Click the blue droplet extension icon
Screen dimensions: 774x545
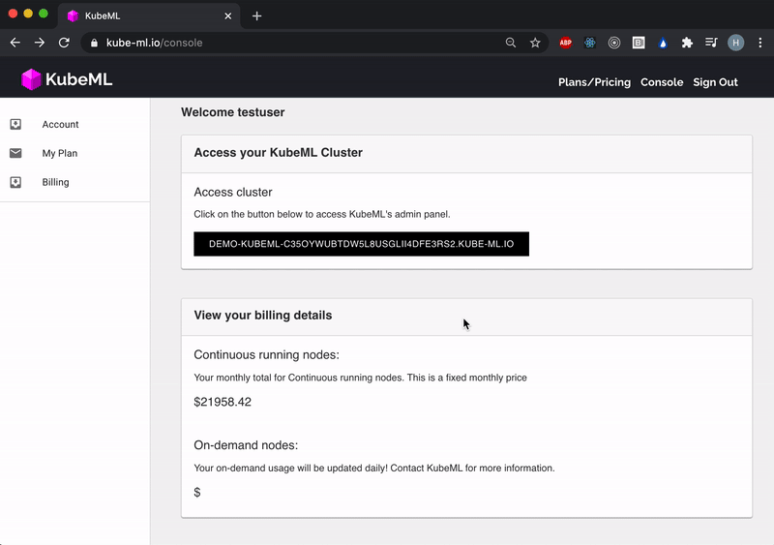(663, 43)
